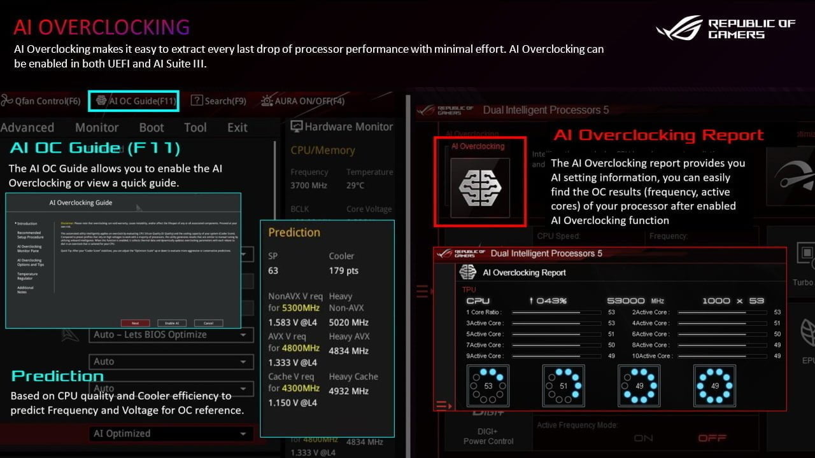Image resolution: width=815 pixels, height=458 pixels.
Task: Click the 10Active Core progress bar
Action: click(x=723, y=356)
